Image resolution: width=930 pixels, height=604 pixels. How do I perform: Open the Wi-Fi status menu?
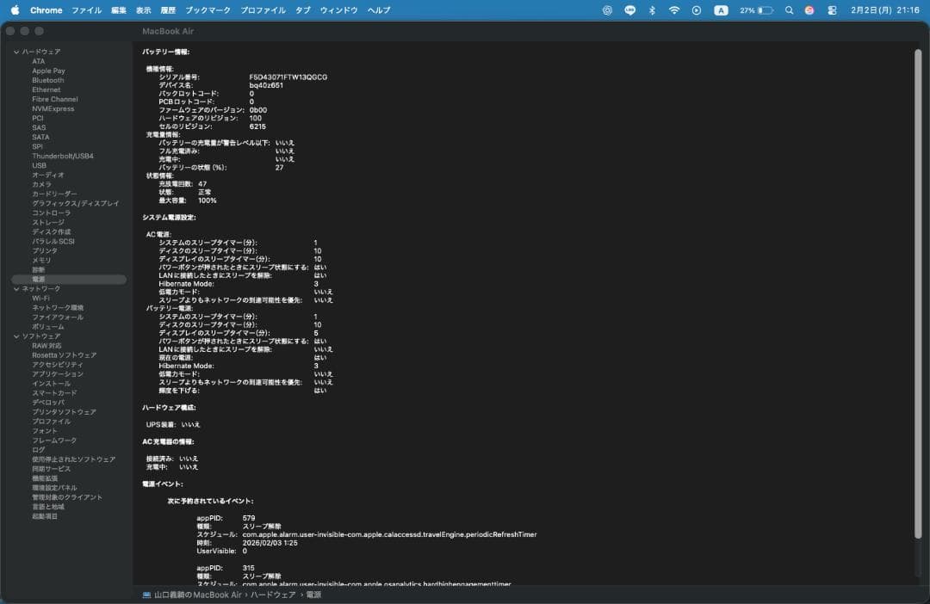coord(674,10)
